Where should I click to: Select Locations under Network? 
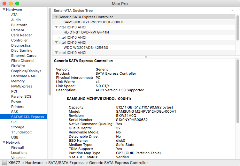click(x=19, y=153)
